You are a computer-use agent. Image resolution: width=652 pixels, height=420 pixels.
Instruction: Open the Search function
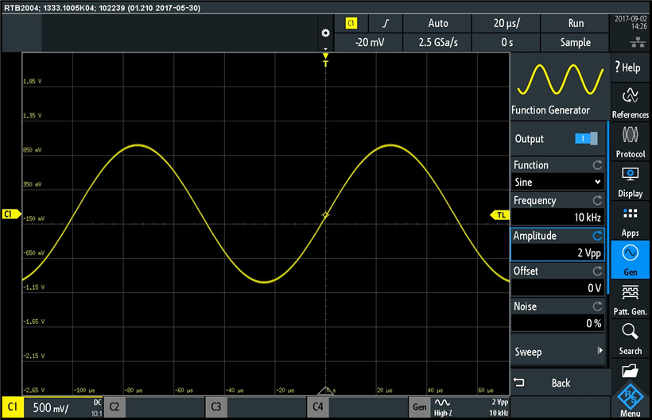pos(630,339)
